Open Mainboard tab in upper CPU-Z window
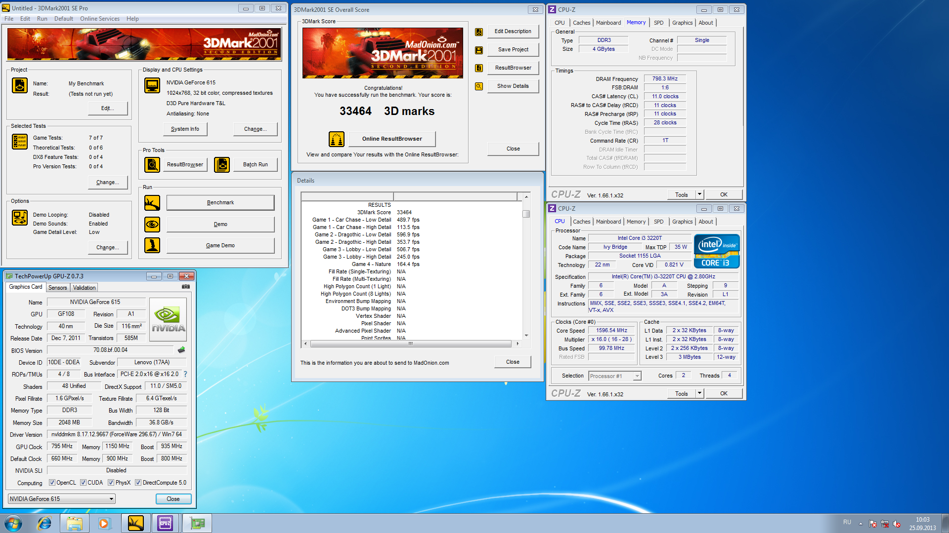Screen dimensions: 949x533 608,23
